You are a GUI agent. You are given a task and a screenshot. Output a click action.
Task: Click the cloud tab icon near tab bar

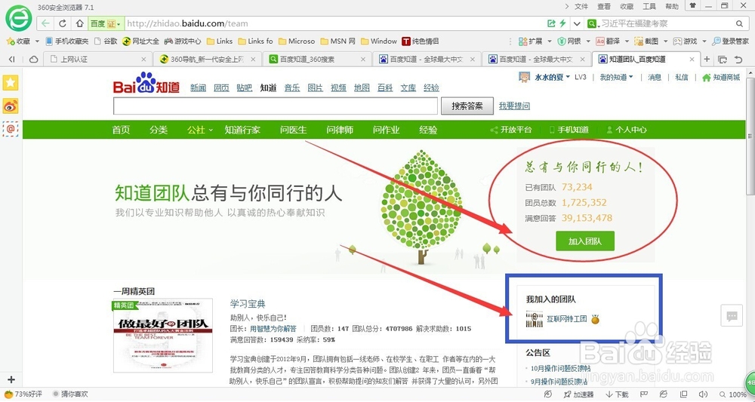tap(34, 59)
